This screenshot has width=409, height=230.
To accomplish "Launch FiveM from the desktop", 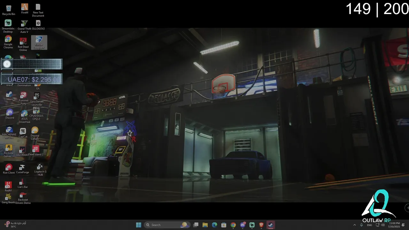I will tap(25, 9).
